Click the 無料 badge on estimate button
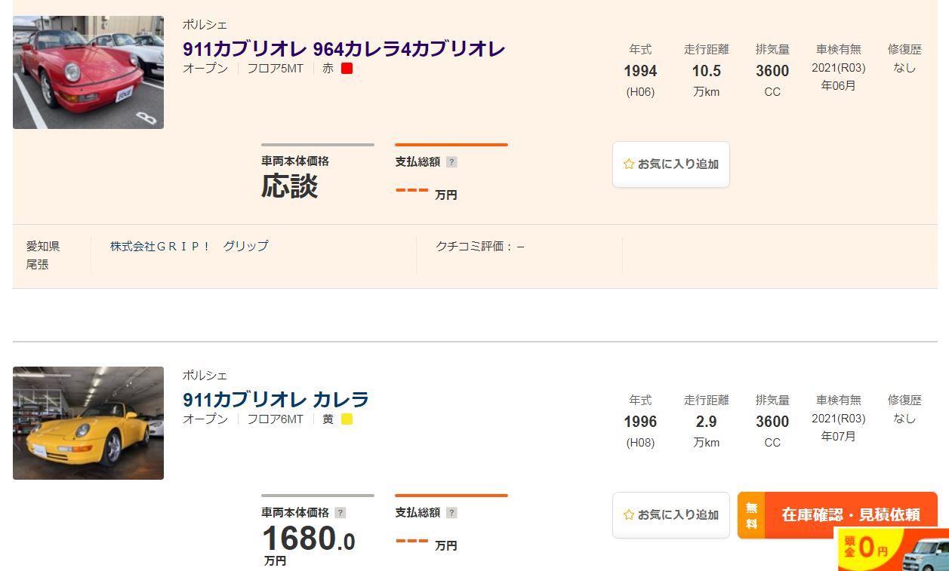 click(751, 515)
